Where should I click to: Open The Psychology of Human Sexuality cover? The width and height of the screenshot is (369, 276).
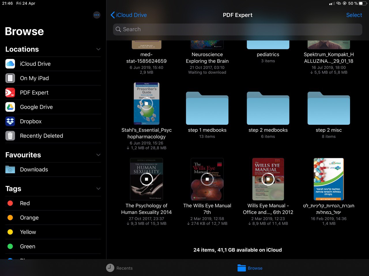click(146, 179)
